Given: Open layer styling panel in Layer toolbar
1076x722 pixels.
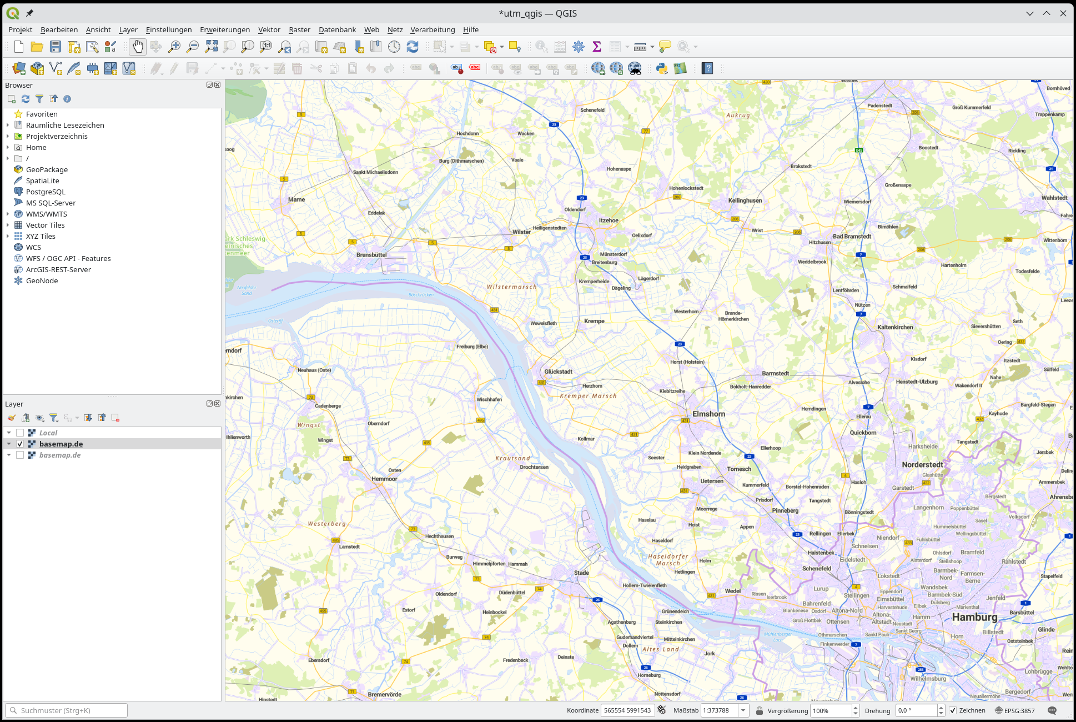Looking at the screenshot, I should click(12, 418).
